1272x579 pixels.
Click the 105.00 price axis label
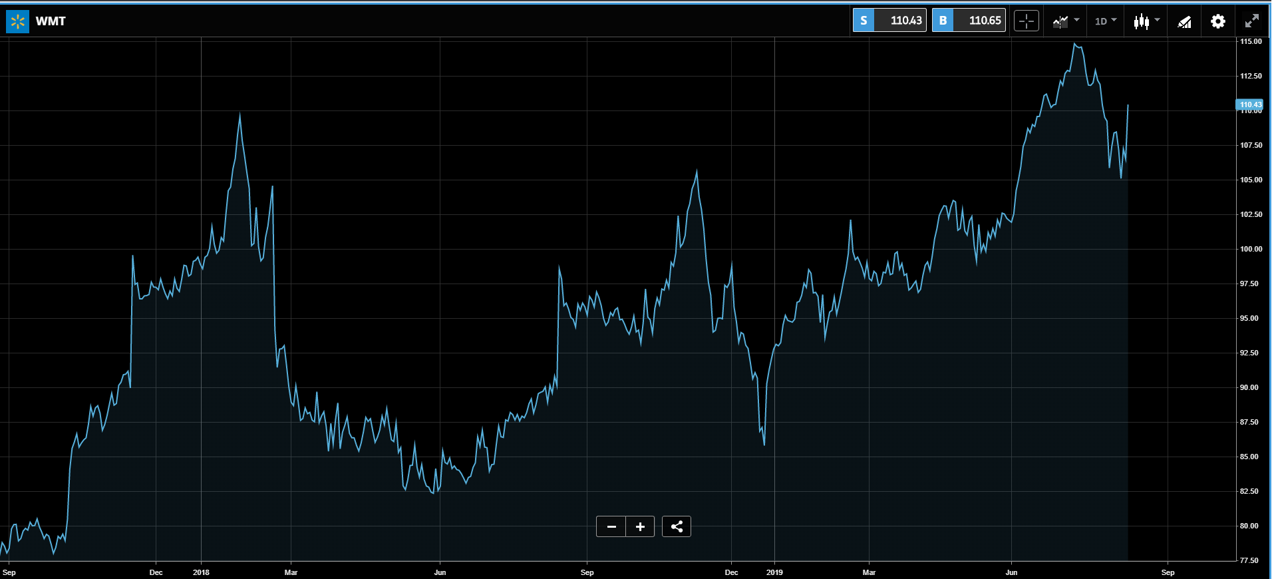pos(1251,180)
